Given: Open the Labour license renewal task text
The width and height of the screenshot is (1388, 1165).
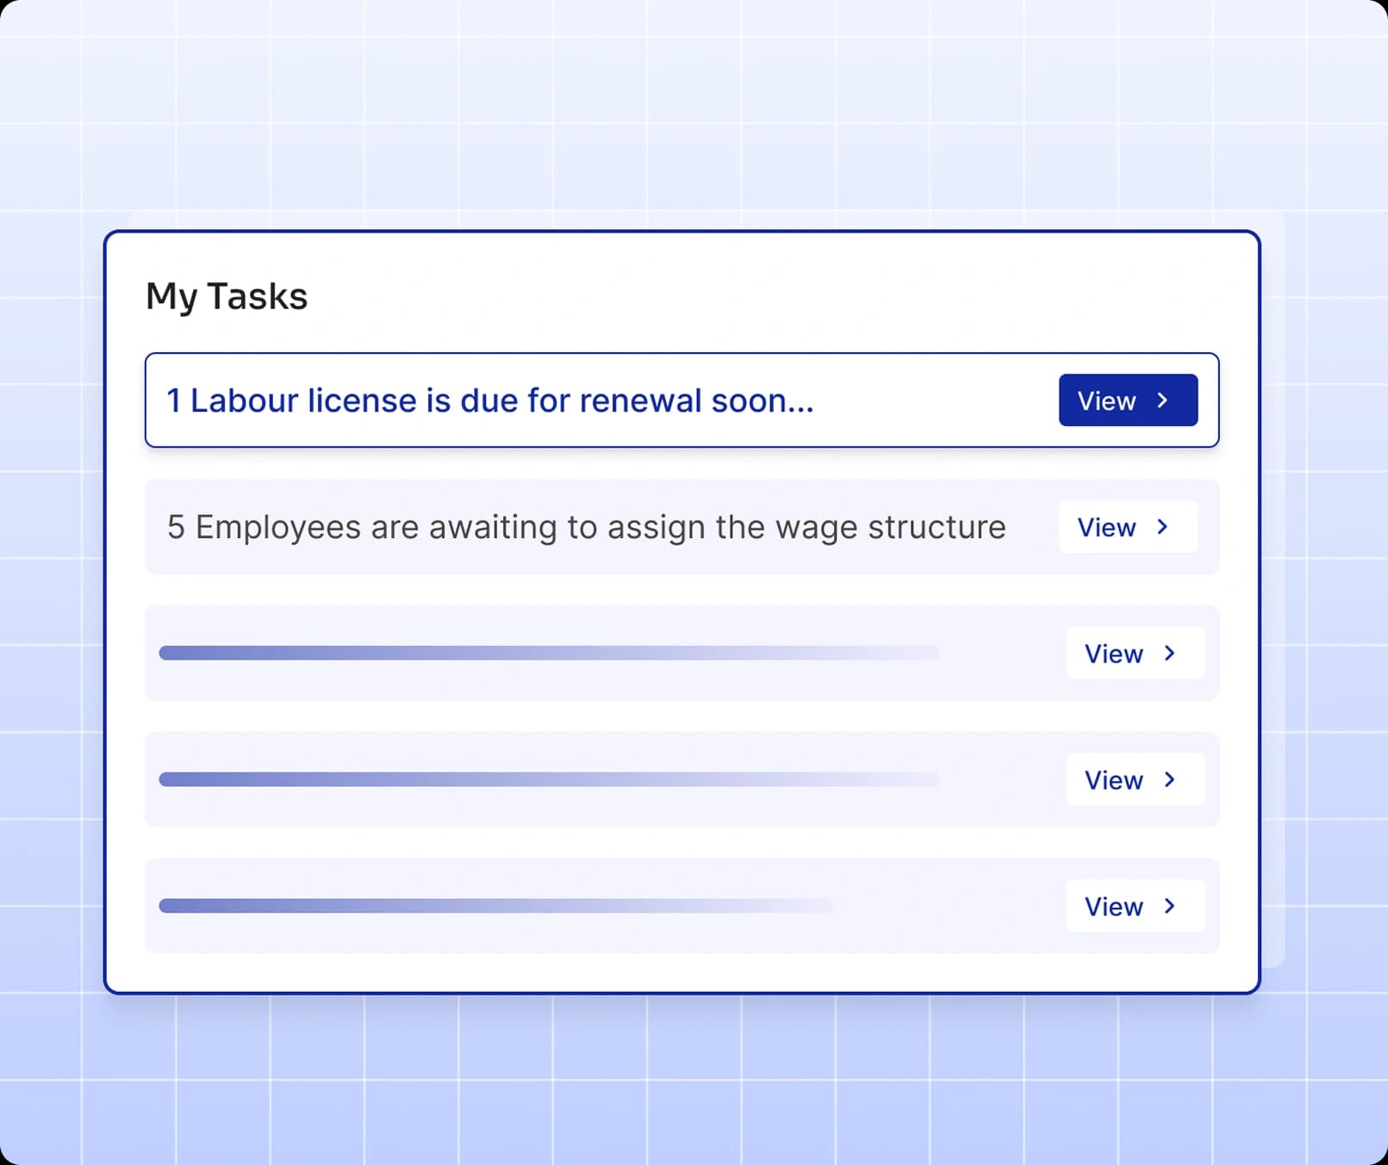Looking at the screenshot, I should pyautogui.click(x=489, y=401).
